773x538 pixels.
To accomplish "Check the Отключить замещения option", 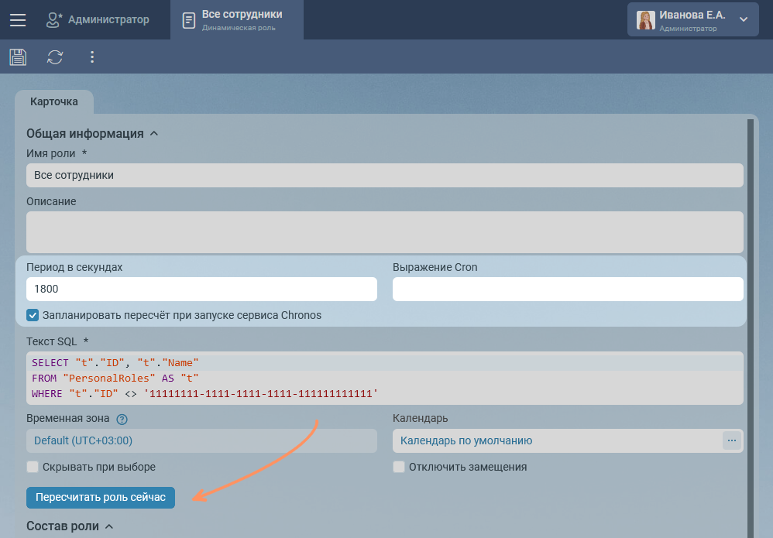I will (x=399, y=467).
